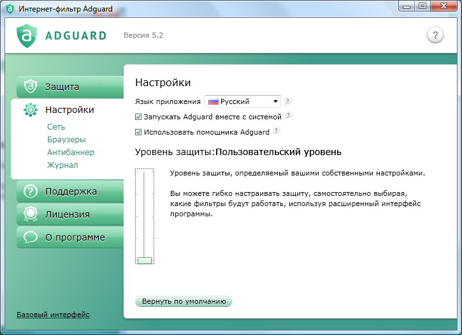Screen dimensions: 462x335
Task: Click the Вернуть по умолчанию button
Action: coord(184,301)
